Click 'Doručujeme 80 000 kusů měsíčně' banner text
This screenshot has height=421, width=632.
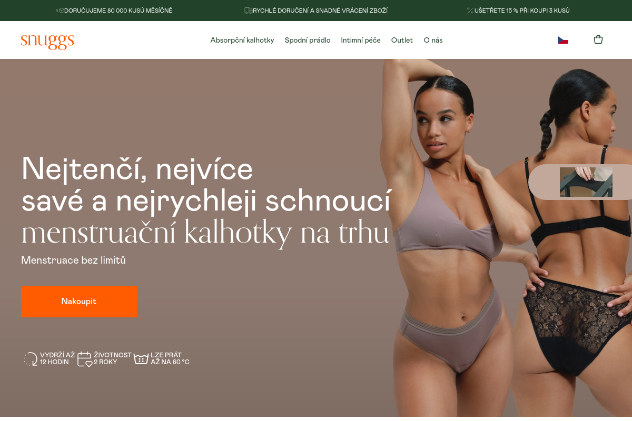pyautogui.click(x=118, y=11)
